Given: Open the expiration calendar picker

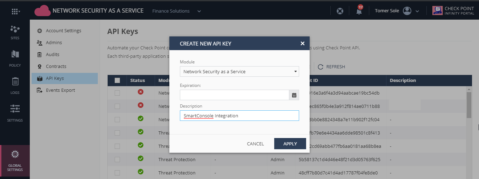Looking at the screenshot, I should pos(294,95).
